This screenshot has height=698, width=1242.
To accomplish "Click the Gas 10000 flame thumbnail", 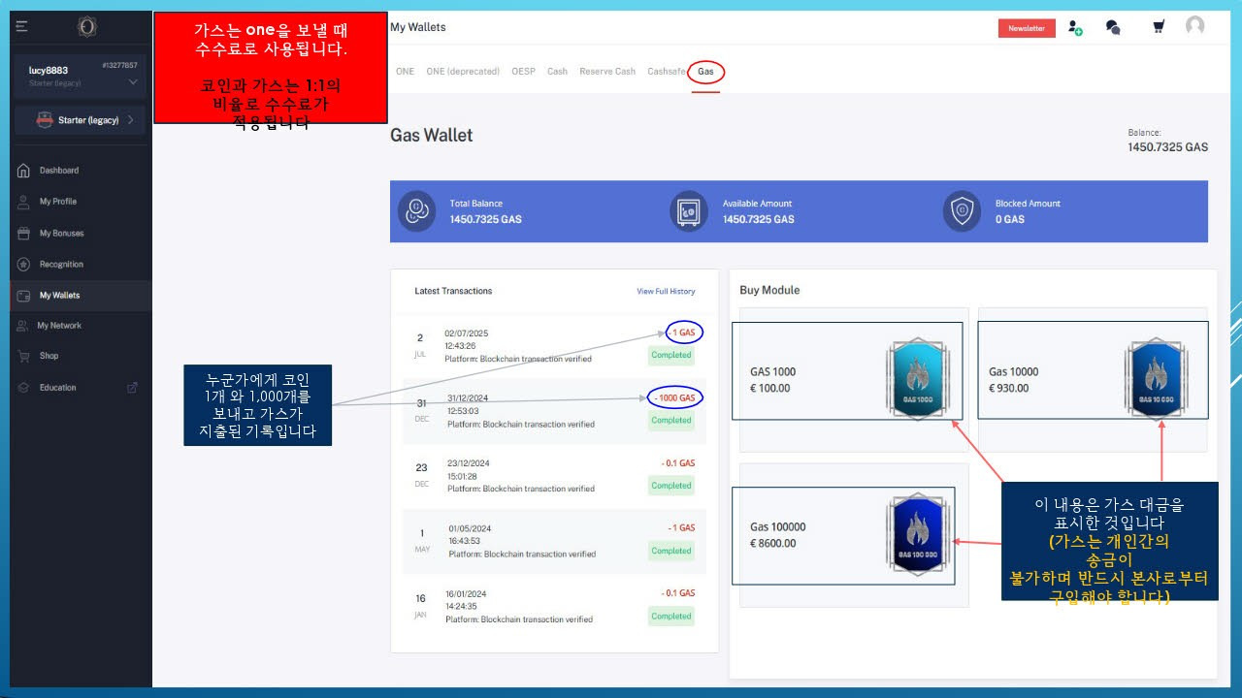I will coord(1155,379).
